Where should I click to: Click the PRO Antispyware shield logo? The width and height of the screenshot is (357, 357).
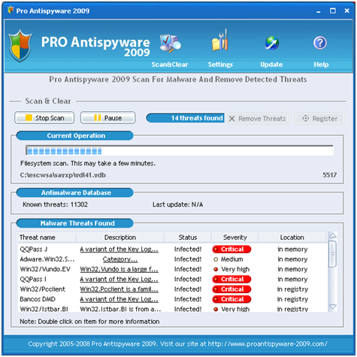coord(20,46)
